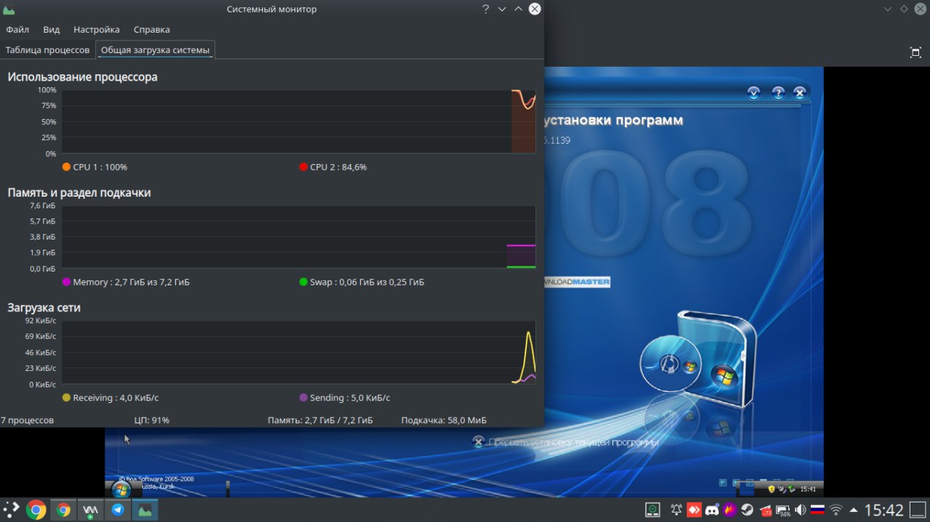The height and width of the screenshot is (522, 930).
Task: Click the network load graph
Action: click(299, 352)
